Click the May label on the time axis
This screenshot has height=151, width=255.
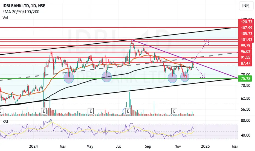(90, 146)
